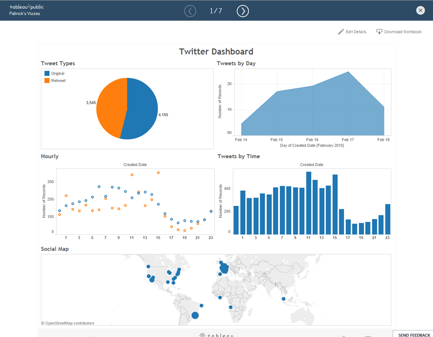Image resolution: width=433 pixels, height=337 pixels.
Task: Advance to the next viz using the right arrow
Action: [x=243, y=11]
